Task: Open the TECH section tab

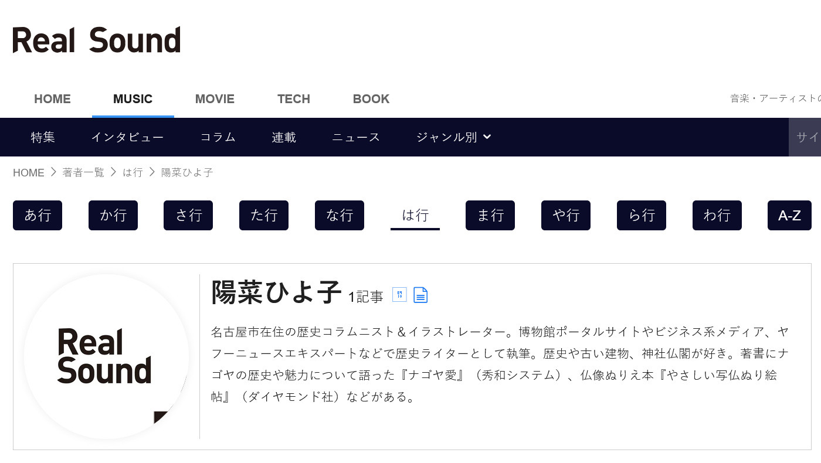Action: tap(293, 99)
